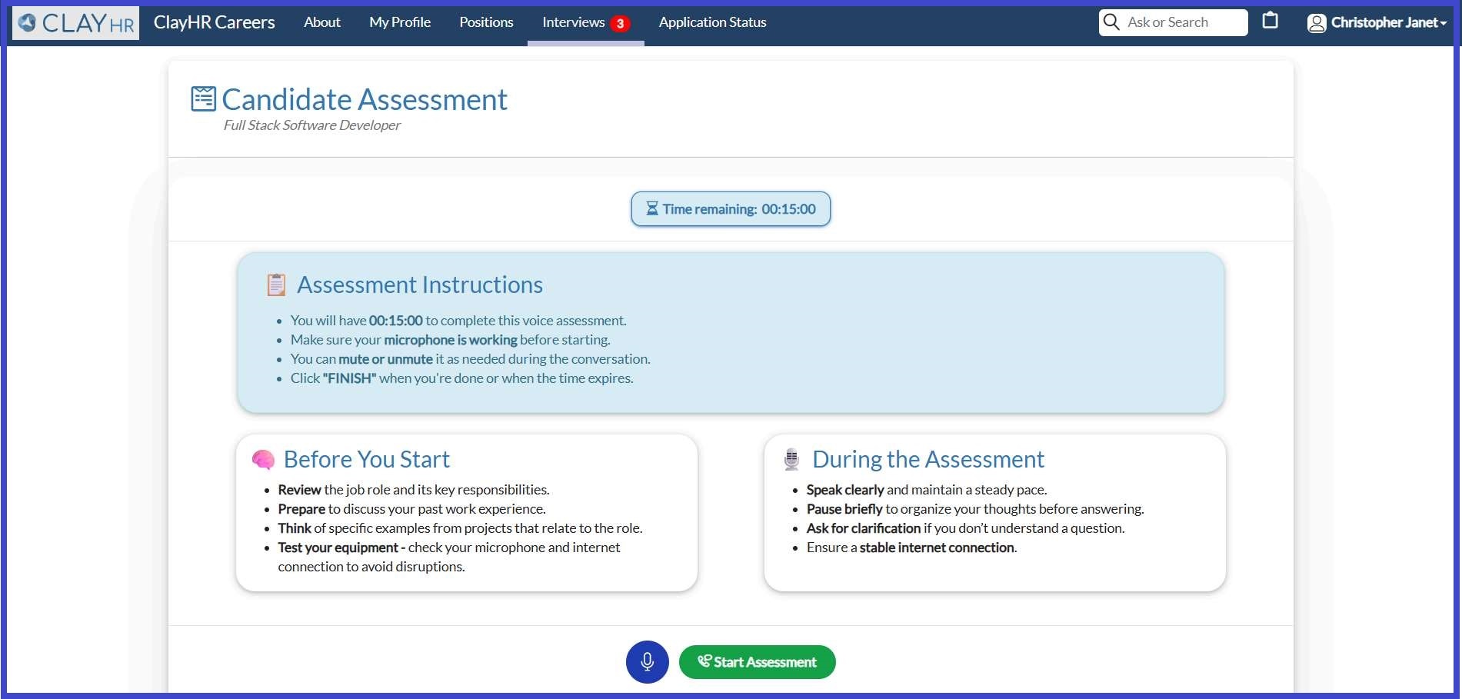Click the Candidate Assessment heading
Image resolution: width=1462 pixels, height=699 pixels.
click(365, 100)
